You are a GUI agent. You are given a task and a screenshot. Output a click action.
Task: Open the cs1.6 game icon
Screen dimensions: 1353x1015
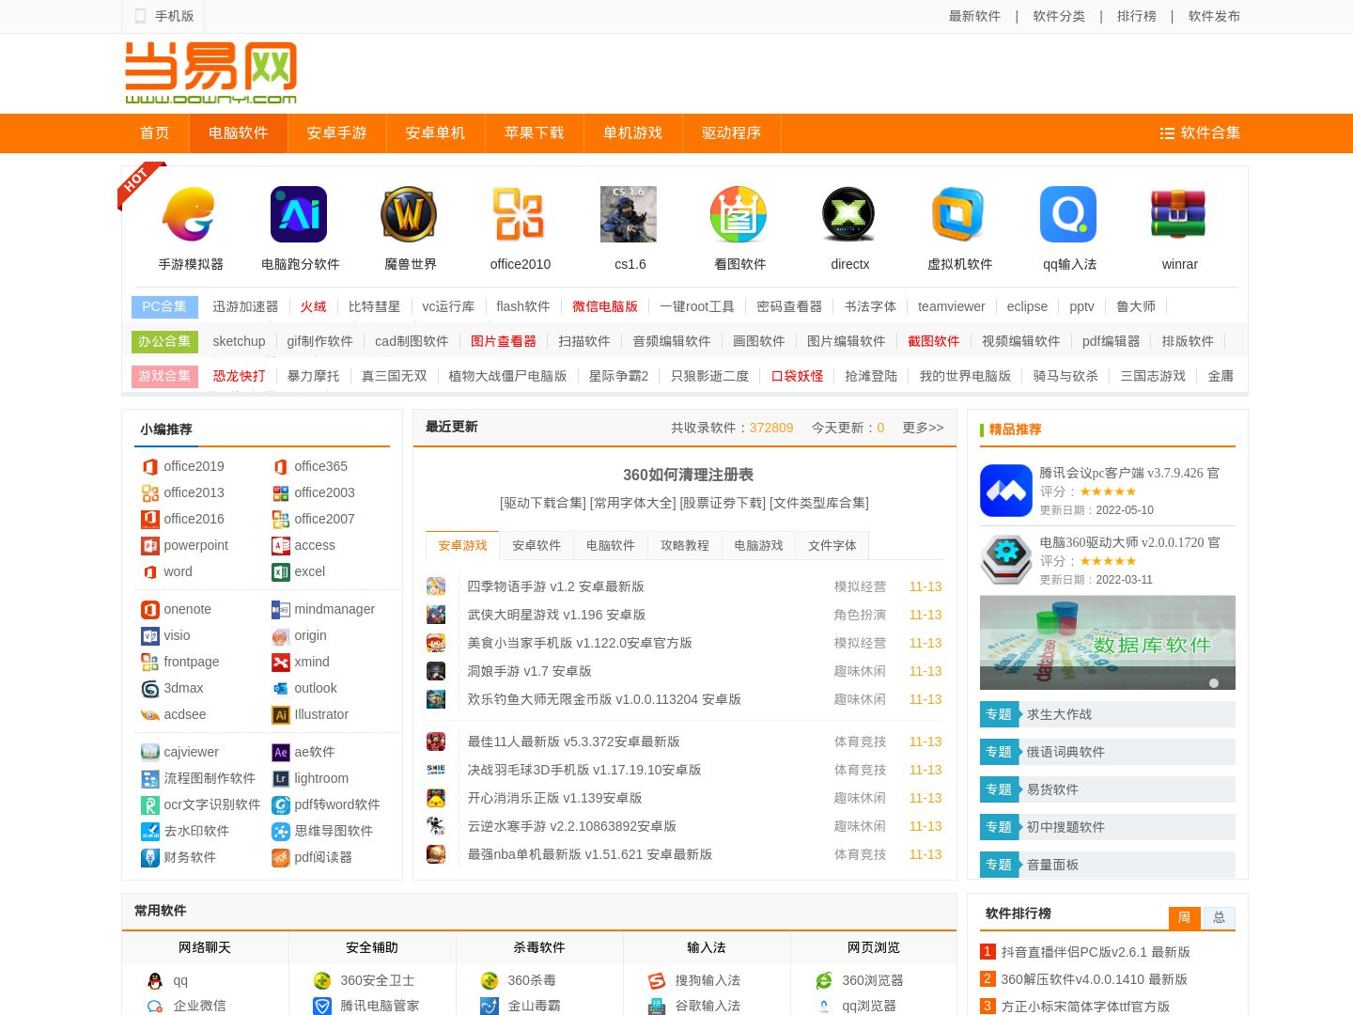[629, 214]
